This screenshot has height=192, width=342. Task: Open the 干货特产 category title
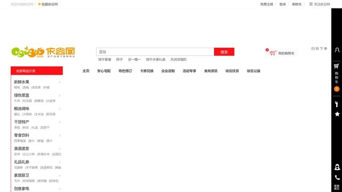tap(21, 122)
